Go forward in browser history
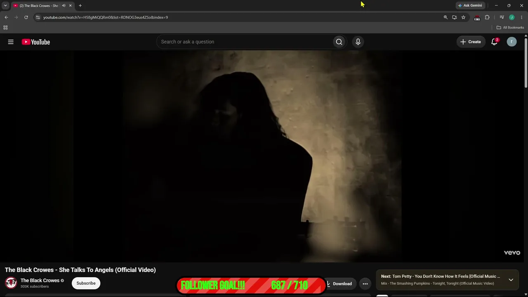 (16, 17)
